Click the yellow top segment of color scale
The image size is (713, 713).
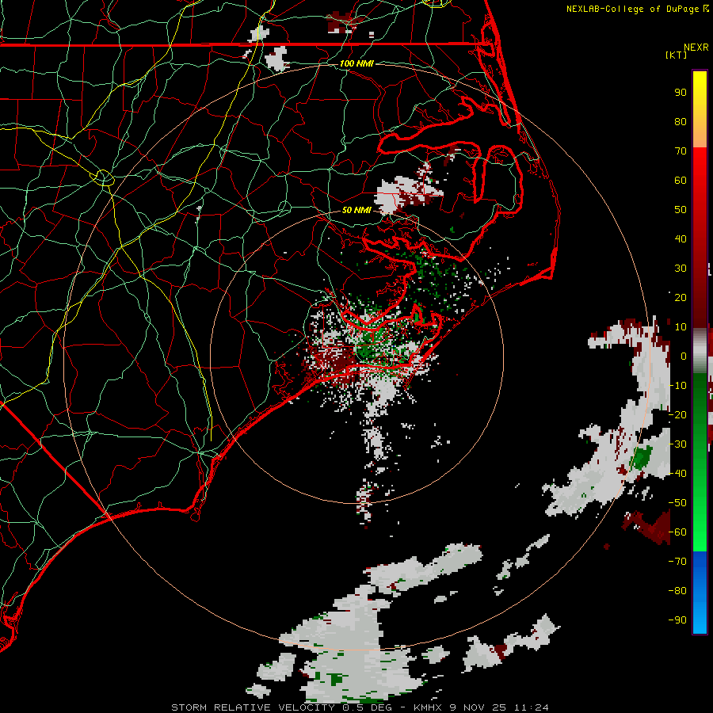[700, 109]
